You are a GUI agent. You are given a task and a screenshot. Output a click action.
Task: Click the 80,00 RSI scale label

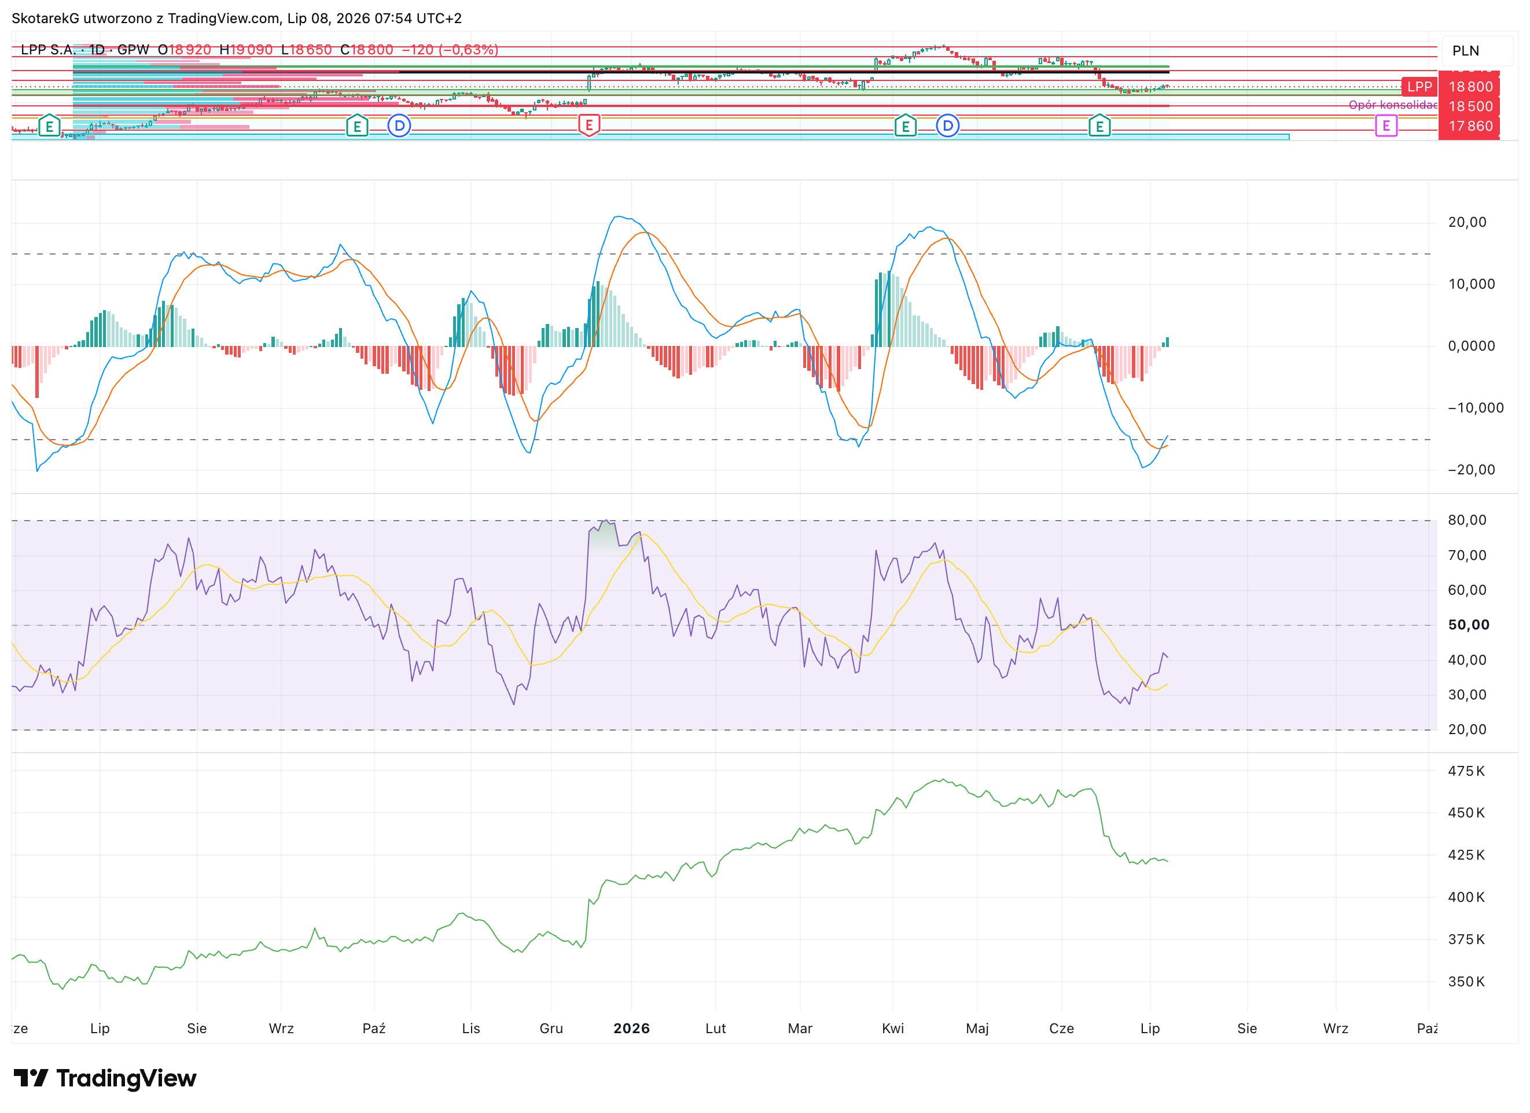(1468, 520)
